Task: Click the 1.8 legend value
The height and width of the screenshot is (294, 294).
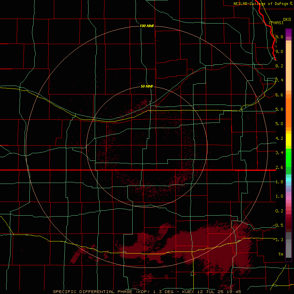Action: [279, 182]
